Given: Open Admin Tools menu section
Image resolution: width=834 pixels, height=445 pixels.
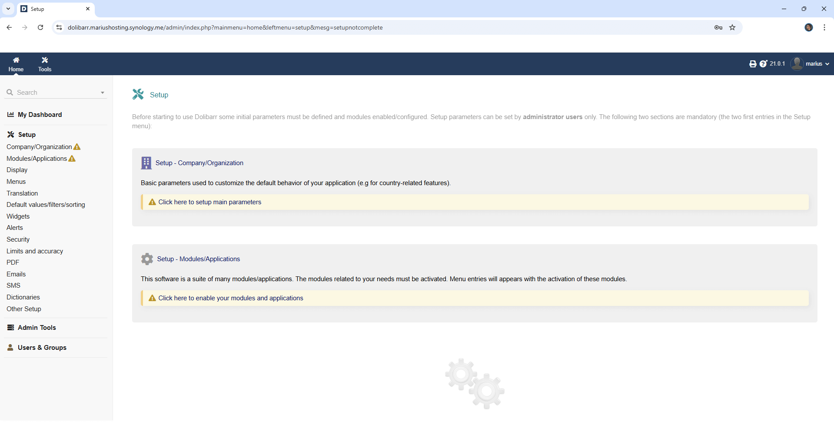Looking at the screenshot, I should click(37, 328).
